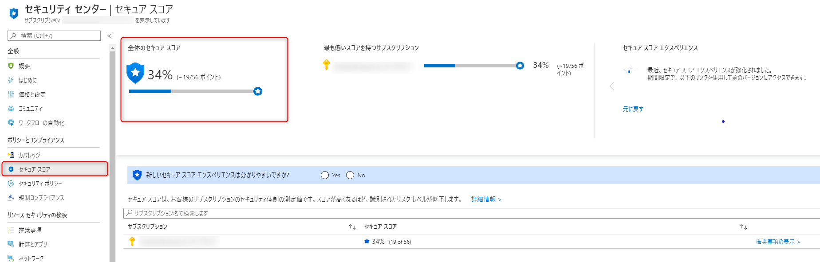
Task: Collapse the sidebar with double chevron
Action: pos(109,36)
